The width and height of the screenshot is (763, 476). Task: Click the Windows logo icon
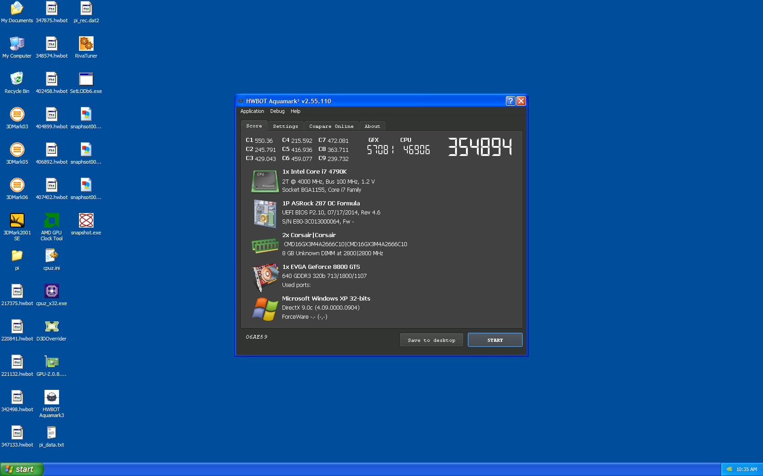(x=265, y=309)
